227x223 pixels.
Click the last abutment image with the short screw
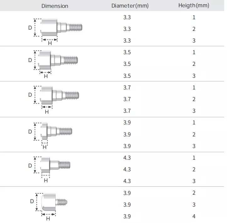pyautogui.click(x=54, y=202)
